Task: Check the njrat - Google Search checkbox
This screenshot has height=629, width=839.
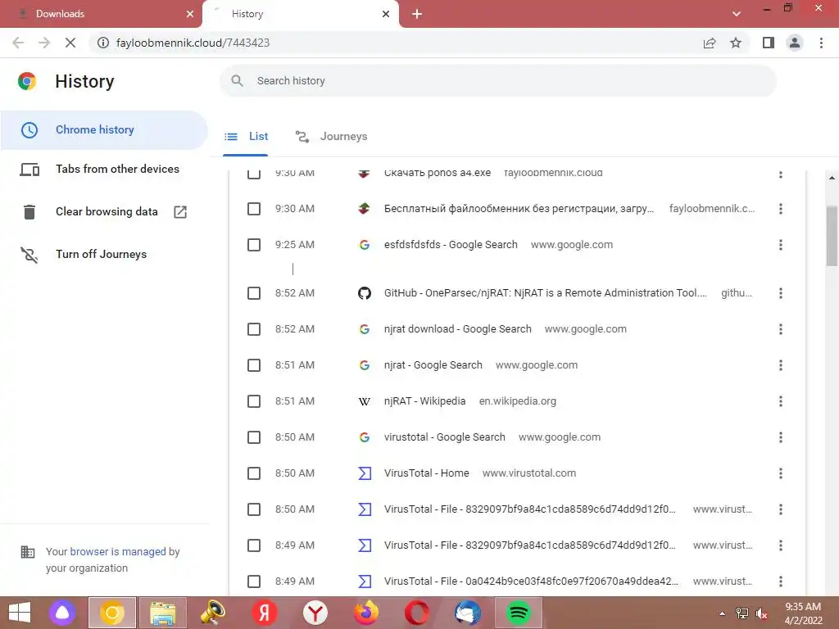Action: click(254, 365)
